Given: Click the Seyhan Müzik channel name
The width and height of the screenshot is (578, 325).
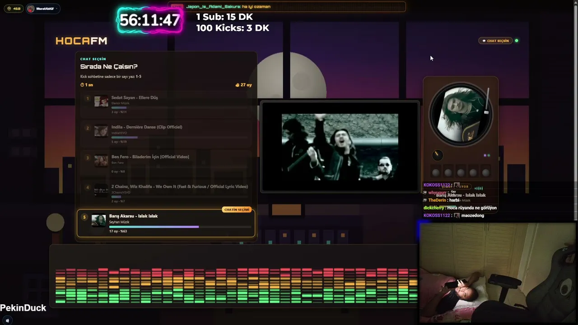Looking at the screenshot, I should [119, 222].
